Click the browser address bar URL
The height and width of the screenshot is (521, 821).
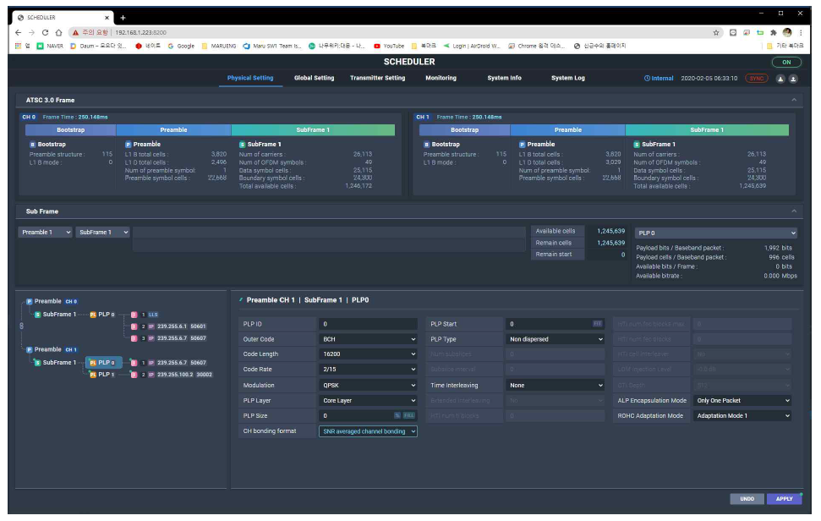141,32
